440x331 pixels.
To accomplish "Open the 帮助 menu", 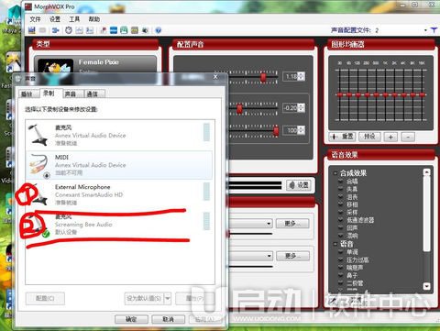I will click(94, 19).
